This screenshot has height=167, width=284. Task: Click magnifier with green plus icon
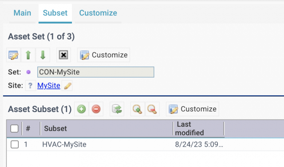(x=138, y=109)
